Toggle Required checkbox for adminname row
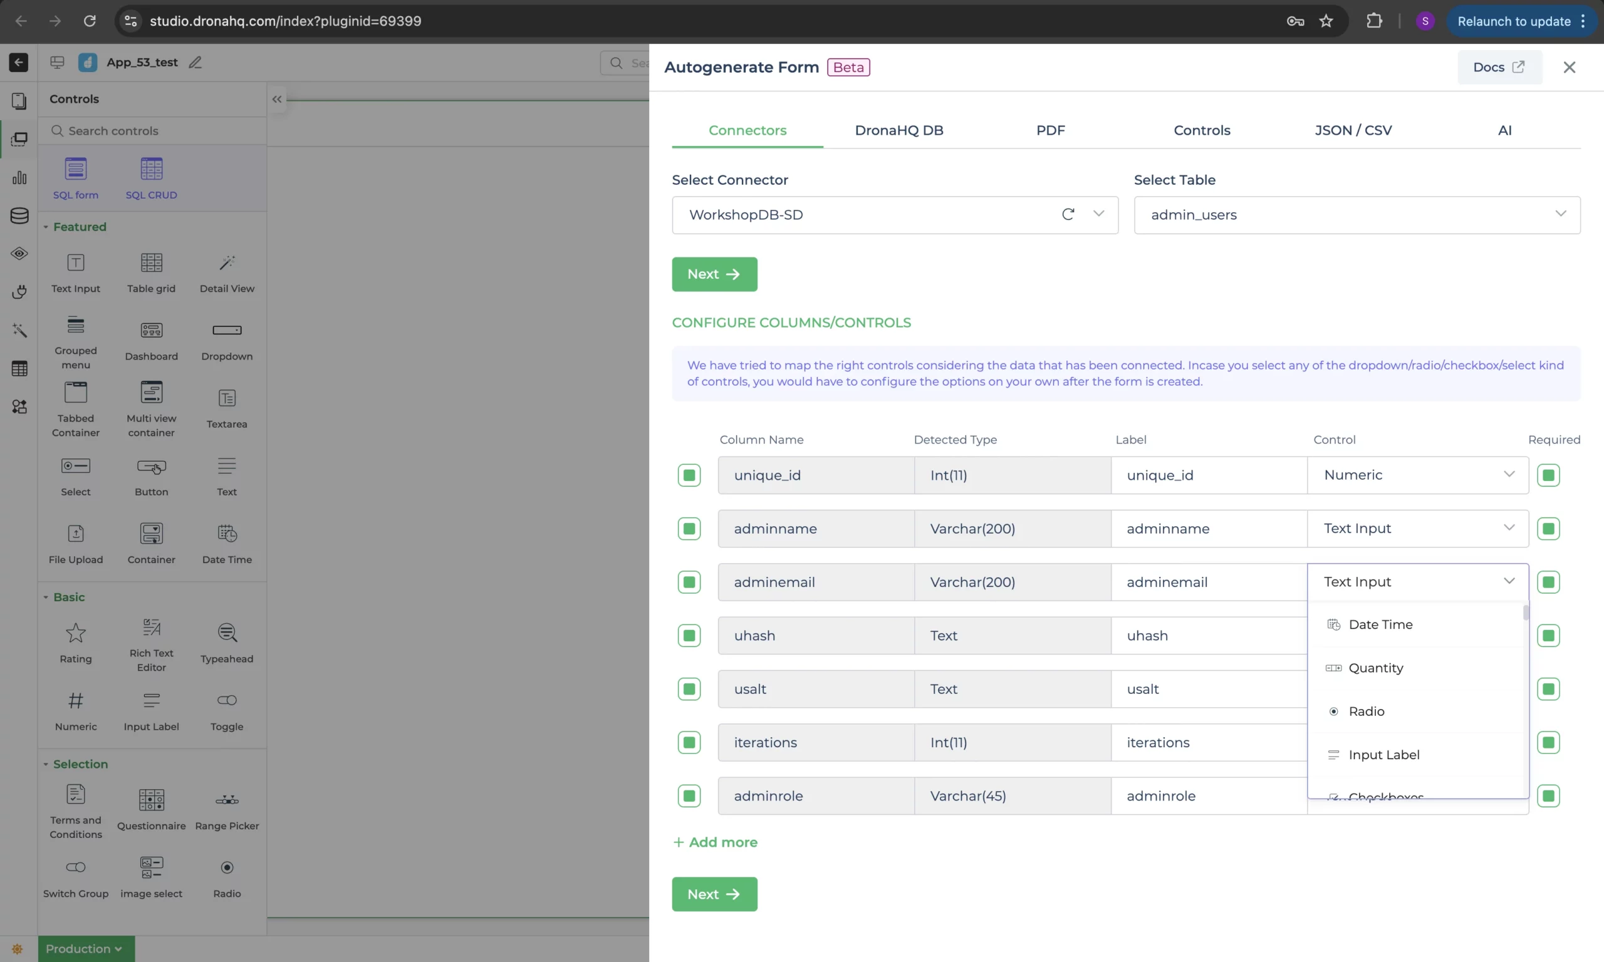Viewport: 1604px width, 962px height. 1548,529
